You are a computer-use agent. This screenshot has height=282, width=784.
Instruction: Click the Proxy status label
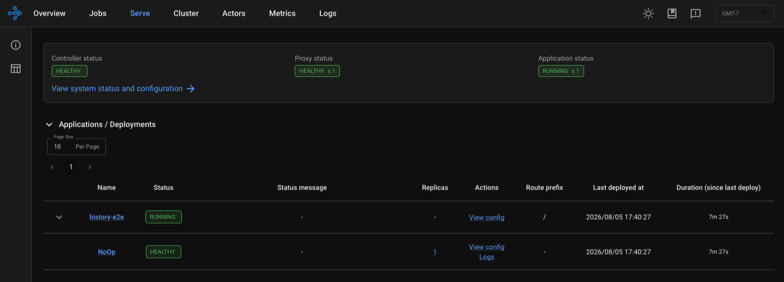tap(314, 58)
